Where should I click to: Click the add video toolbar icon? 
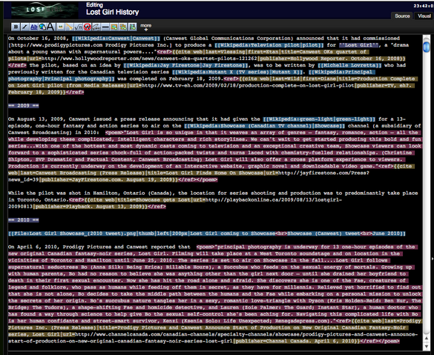(x=133, y=27)
